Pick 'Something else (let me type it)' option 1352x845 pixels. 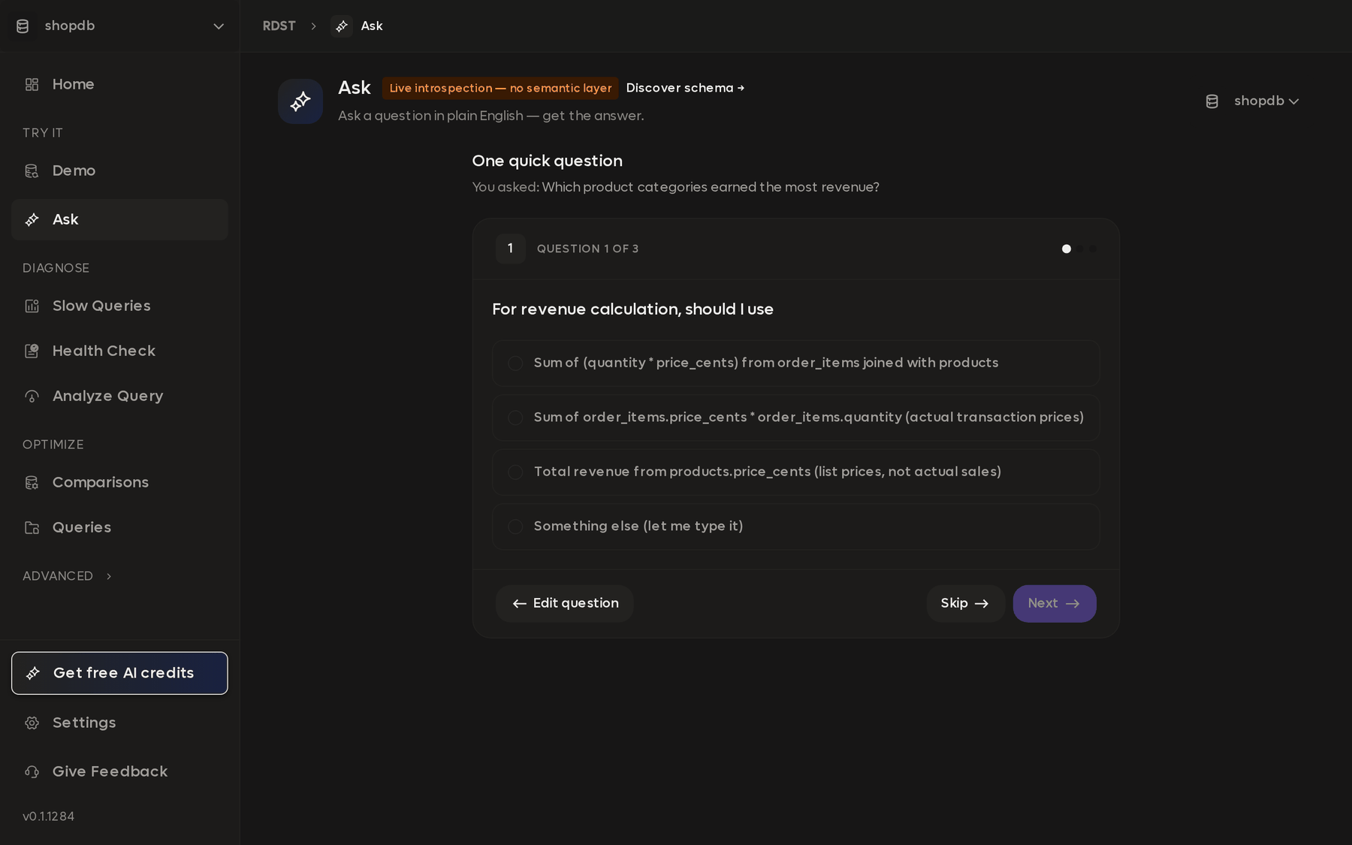[x=795, y=526]
